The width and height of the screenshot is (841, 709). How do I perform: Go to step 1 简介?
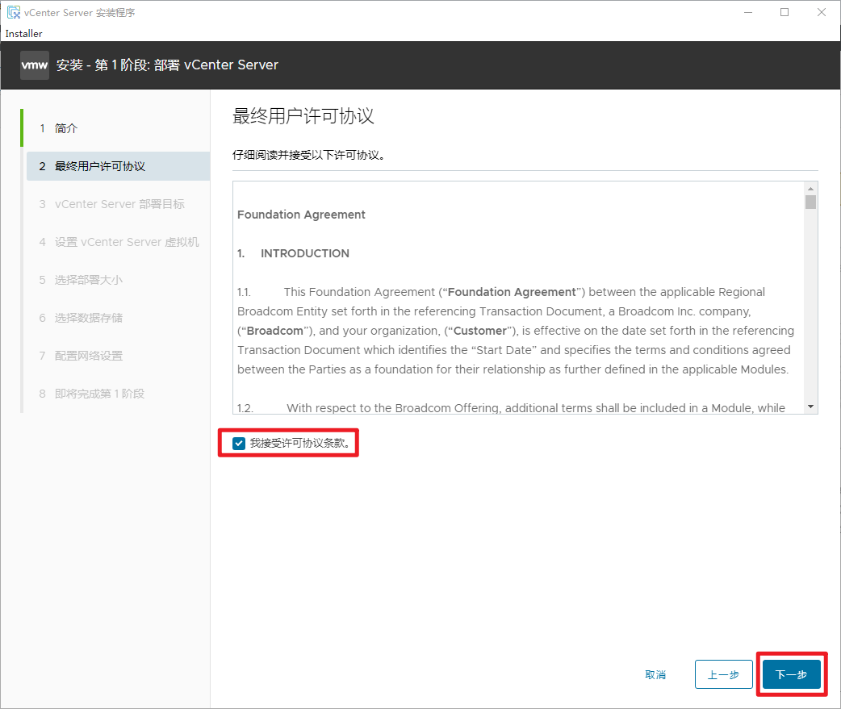(x=66, y=128)
